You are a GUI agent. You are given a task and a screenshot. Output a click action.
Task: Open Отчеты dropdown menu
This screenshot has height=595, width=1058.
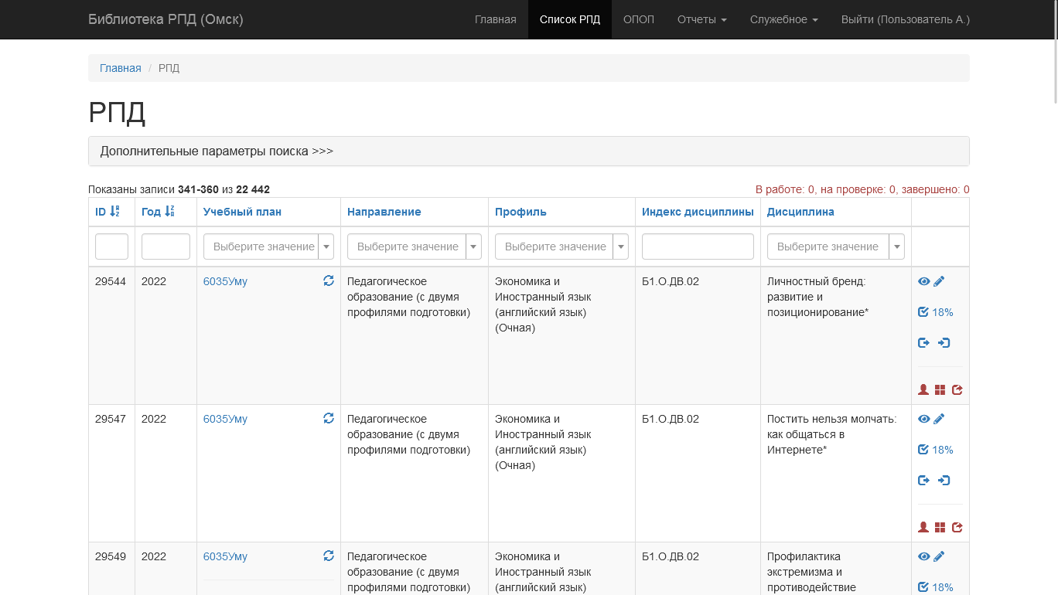[702, 19]
